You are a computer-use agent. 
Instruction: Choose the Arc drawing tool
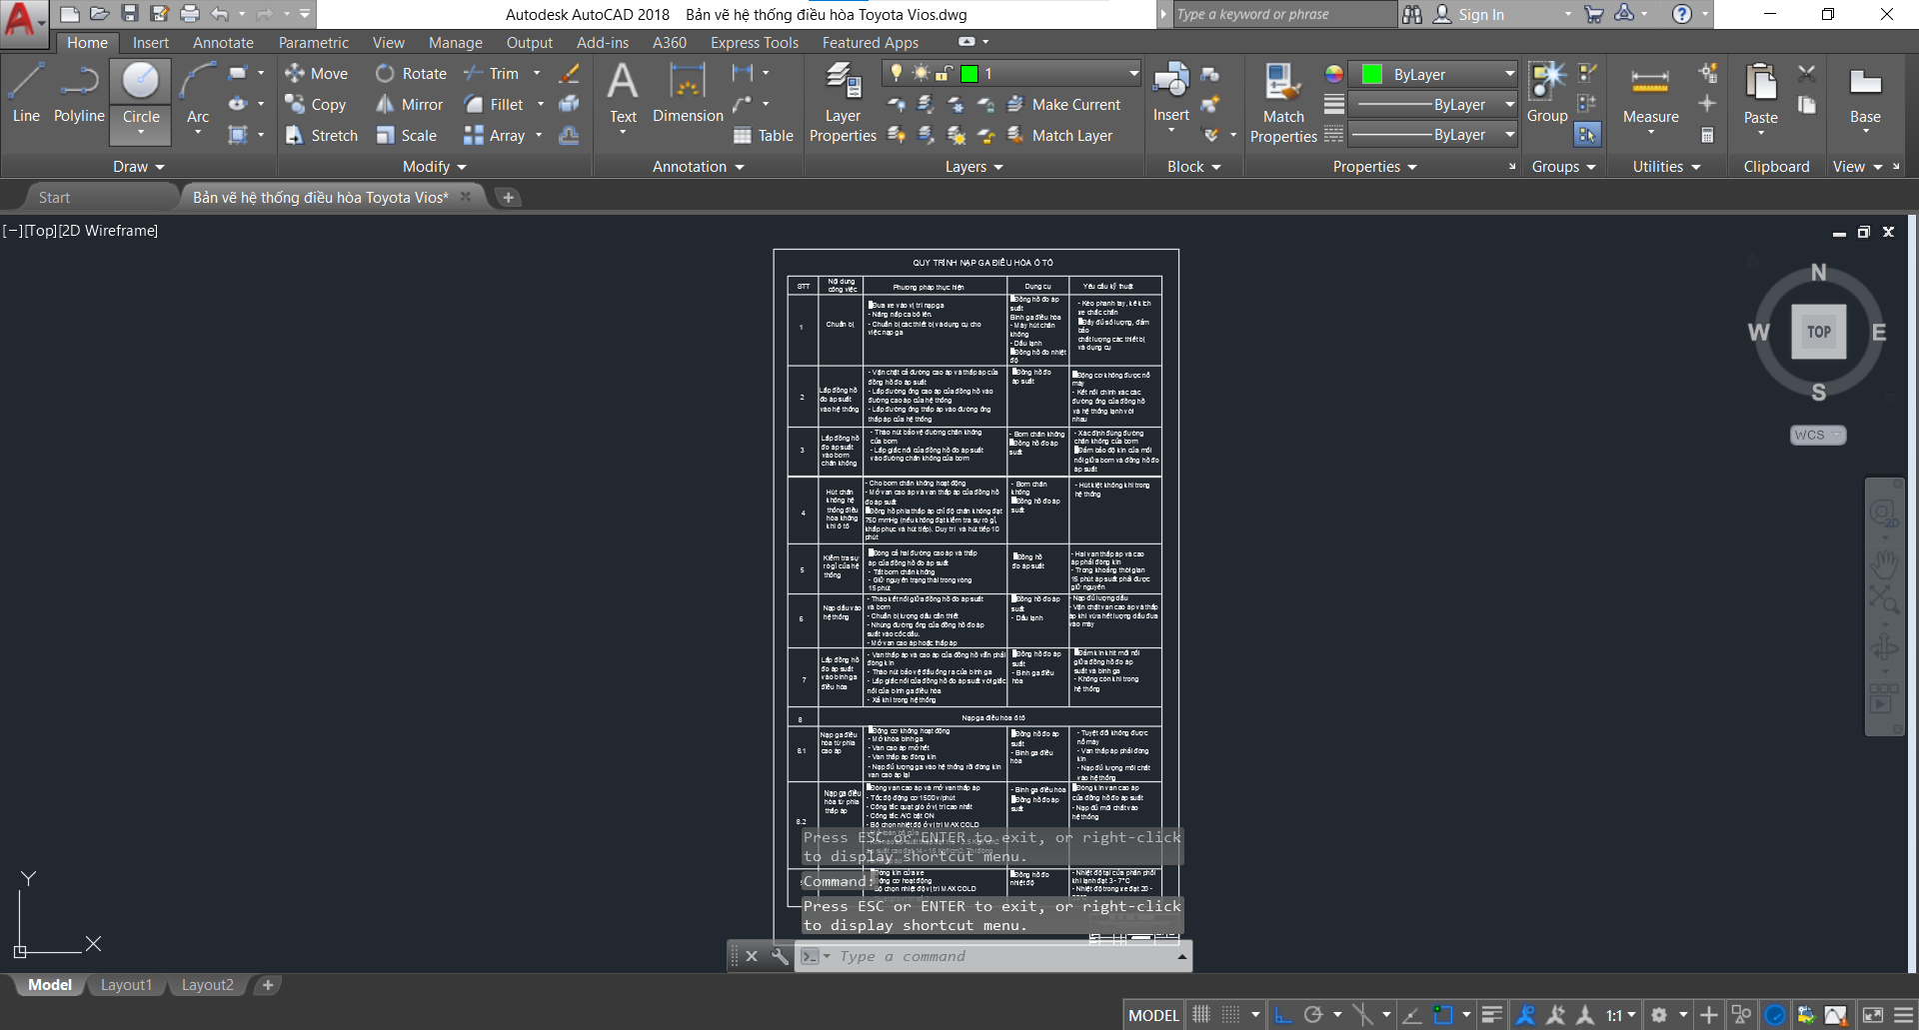[198, 97]
